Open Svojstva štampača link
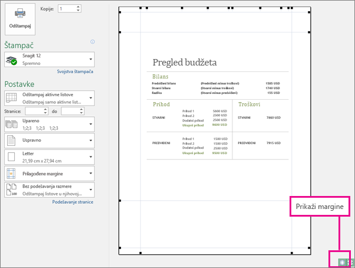This screenshot has height=268, width=355. point(75,71)
